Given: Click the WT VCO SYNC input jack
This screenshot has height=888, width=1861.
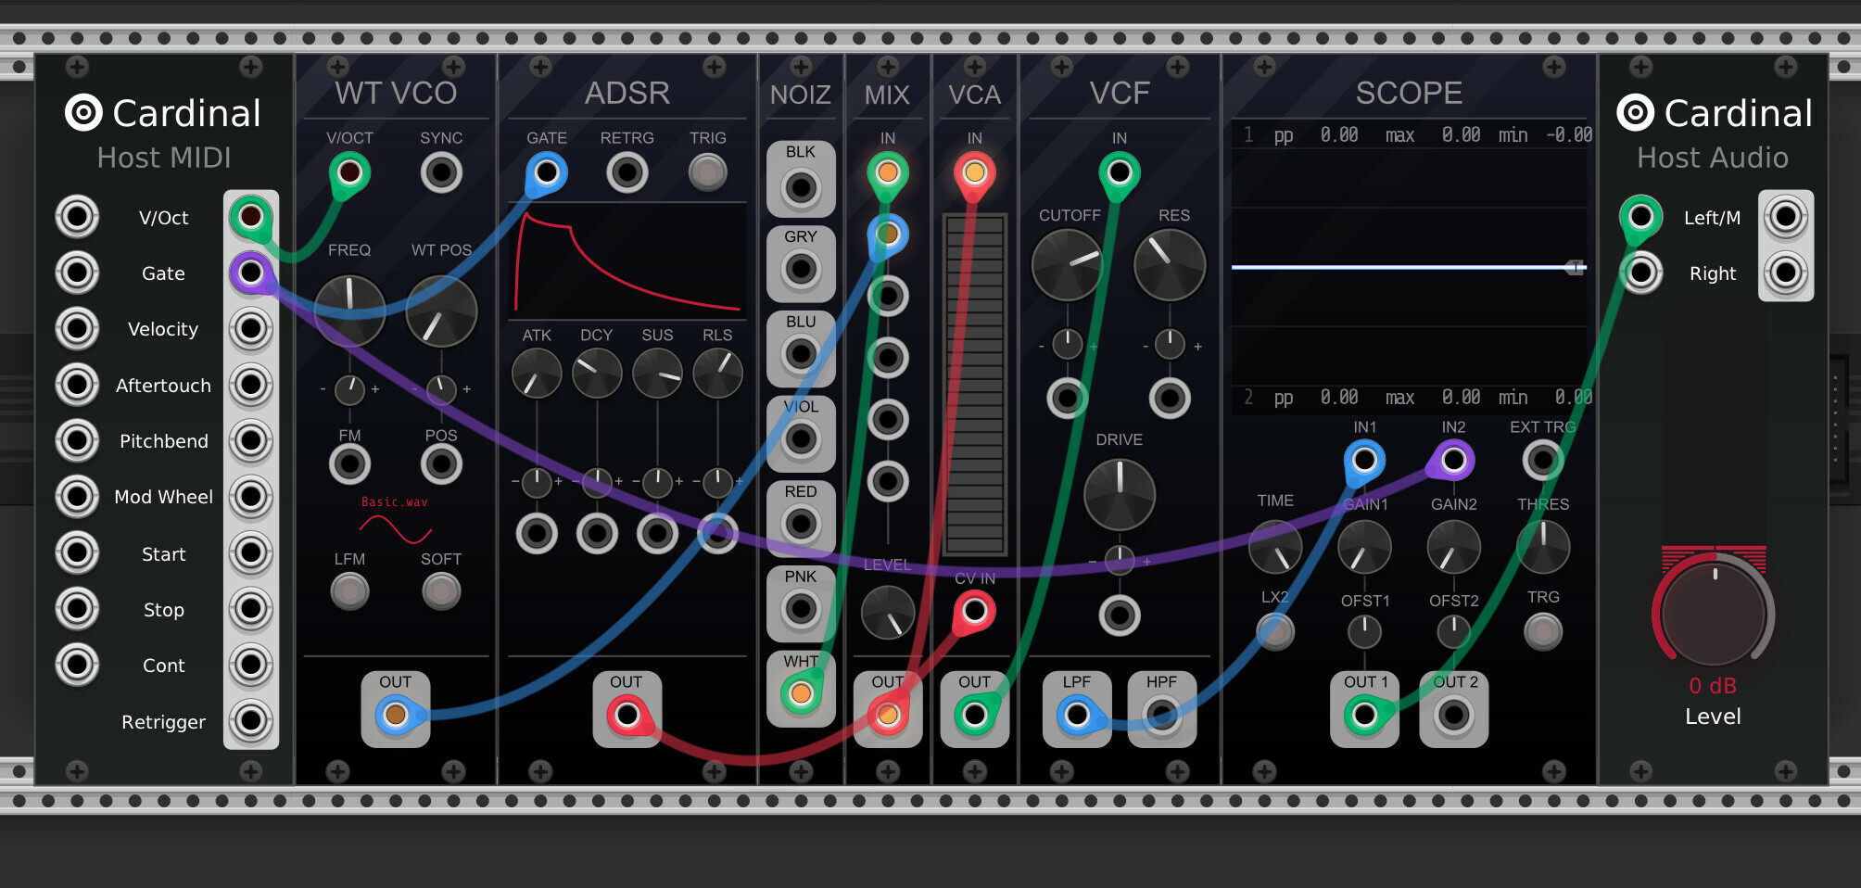Looking at the screenshot, I should (x=441, y=172).
